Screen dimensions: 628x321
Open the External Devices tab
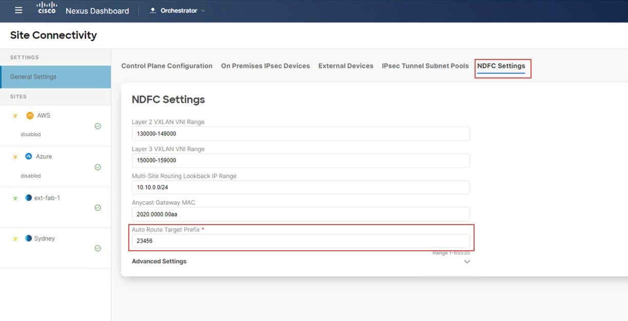tap(346, 66)
